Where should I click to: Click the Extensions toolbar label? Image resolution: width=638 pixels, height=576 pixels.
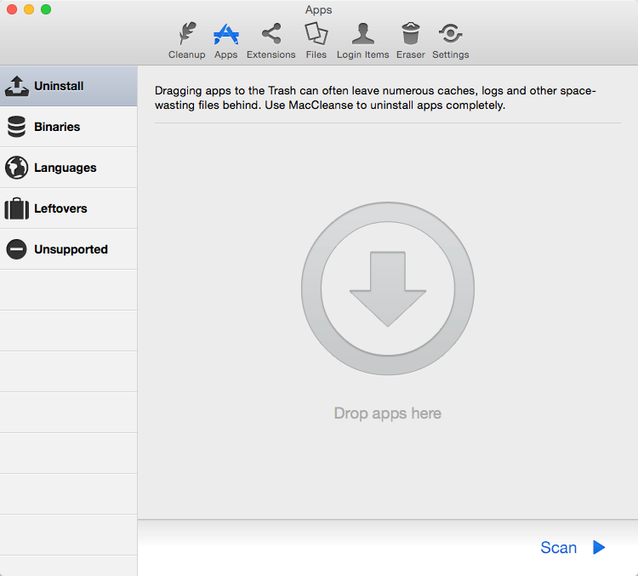[271, 54]
